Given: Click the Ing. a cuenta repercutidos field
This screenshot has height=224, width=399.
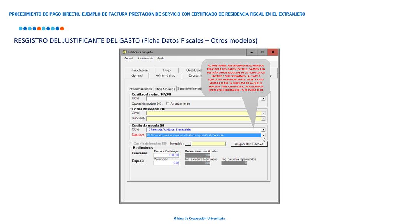Looking at the screenshot, I should click(x=234, y=163).
